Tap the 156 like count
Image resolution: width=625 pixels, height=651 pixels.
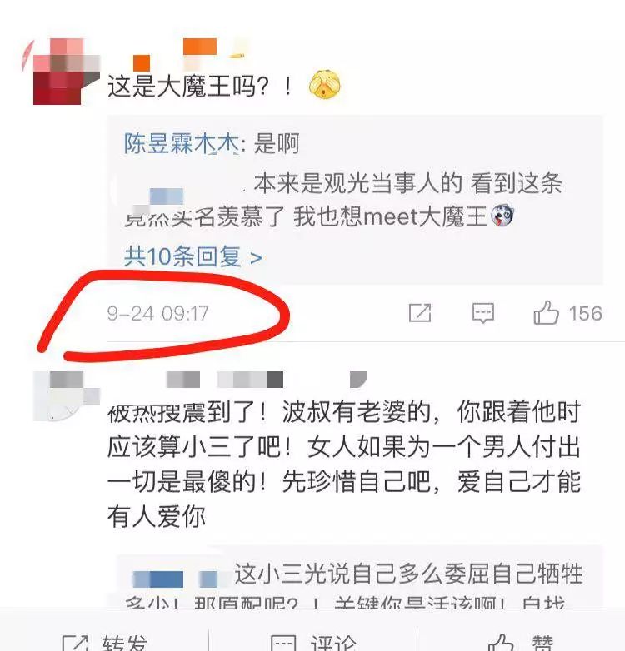(585, 314)
